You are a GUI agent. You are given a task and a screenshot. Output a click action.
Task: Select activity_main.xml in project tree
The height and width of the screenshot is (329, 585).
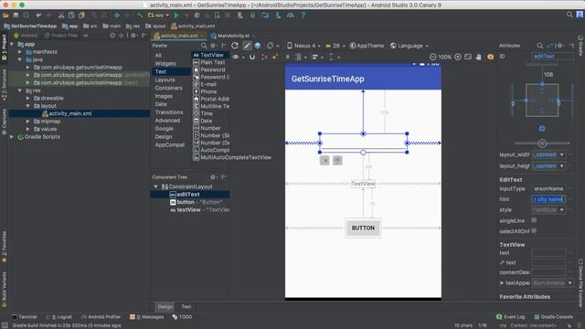click(70, 113)
